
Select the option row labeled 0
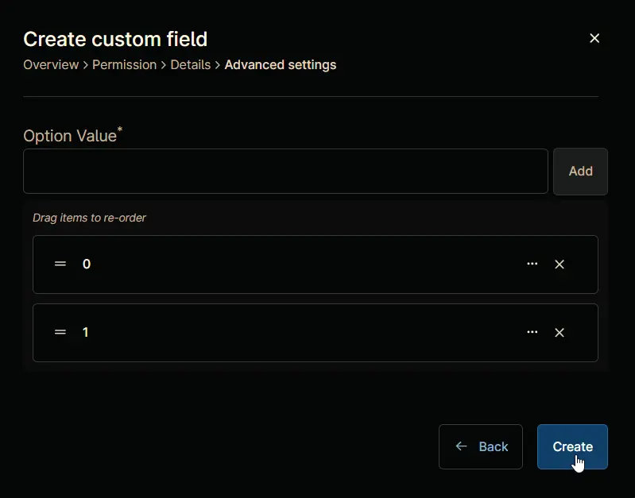(x=315, y=264)
